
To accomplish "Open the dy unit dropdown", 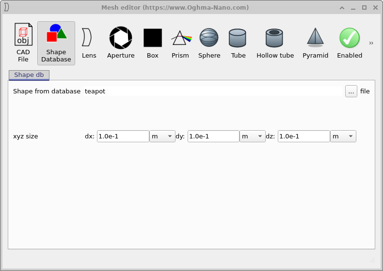I will pyautogui.click(x=253, y=136).
